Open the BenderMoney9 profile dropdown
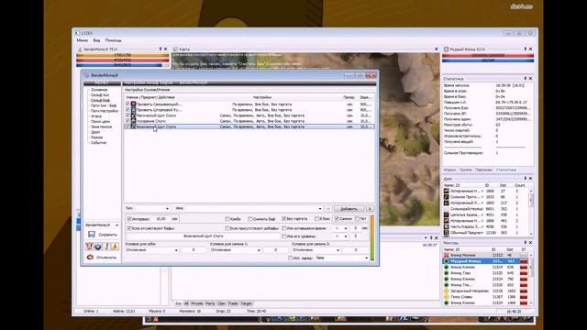The height and width of the screenshot is (330, 587). pyautogui.click(x=102, y=225)
